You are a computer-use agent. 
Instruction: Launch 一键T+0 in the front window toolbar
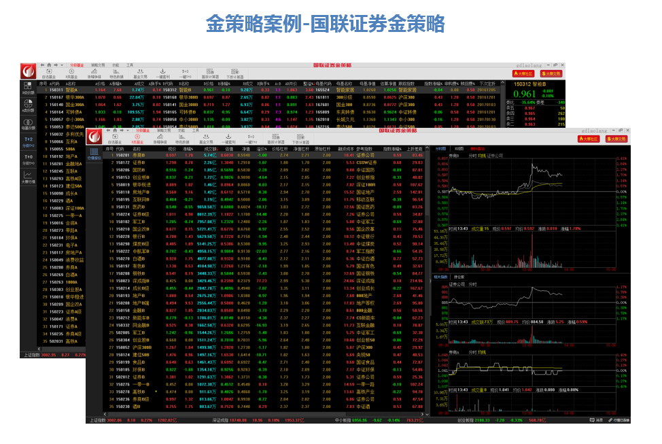tap(251, 139)
